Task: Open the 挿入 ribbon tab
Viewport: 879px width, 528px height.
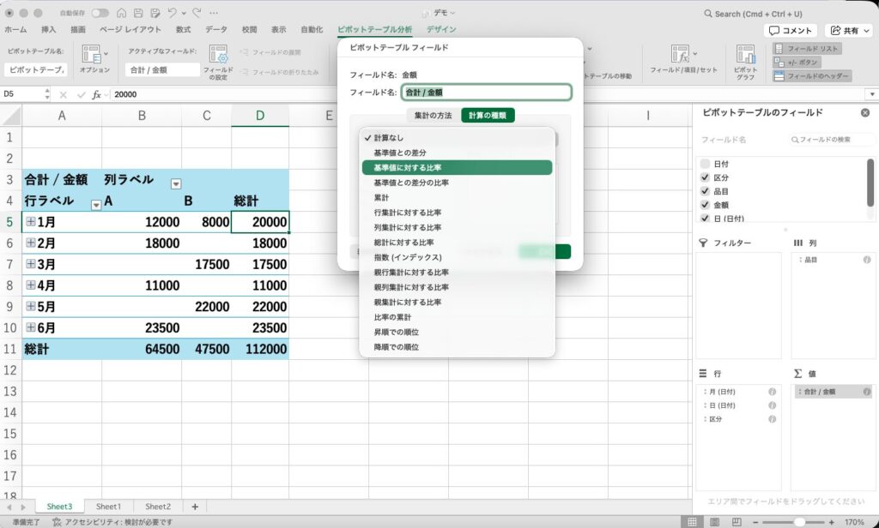Action: [49, 29]
